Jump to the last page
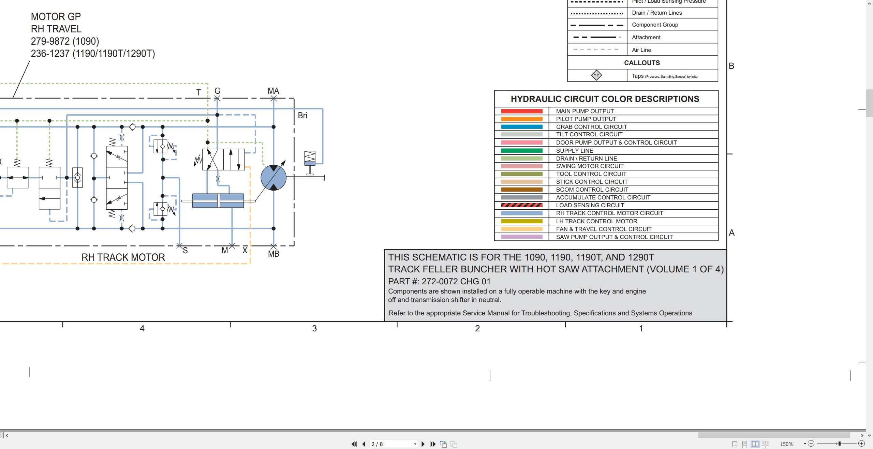Screen dimensions: 873x449 [433, 444]
